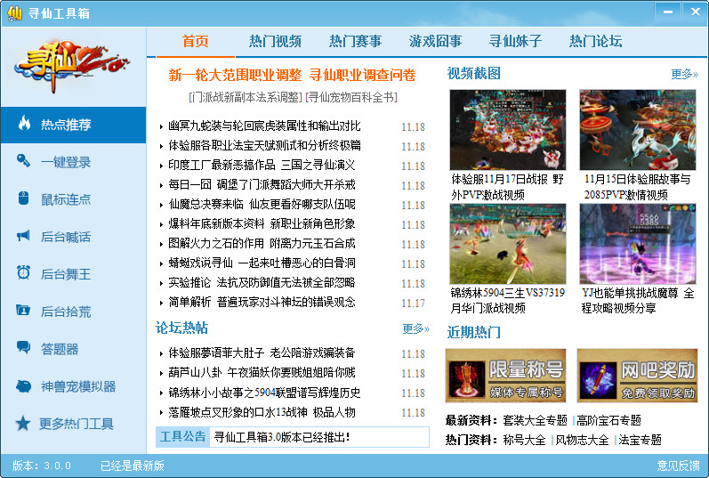
Task: Open video thumbnail 体验服11月17日战报
Action: click(x=508, y=130)
